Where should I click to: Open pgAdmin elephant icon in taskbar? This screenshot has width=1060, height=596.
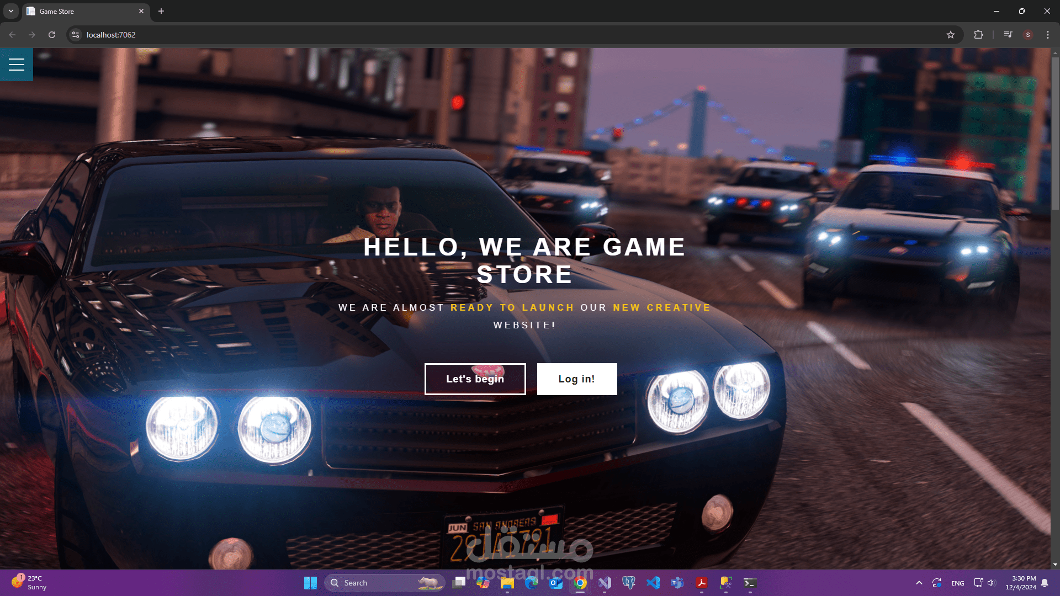[x=629, y=583]
